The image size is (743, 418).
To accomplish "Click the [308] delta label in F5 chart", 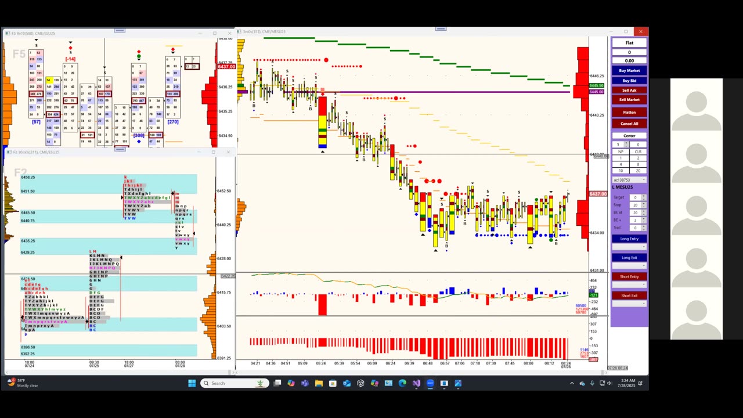I will 139,135.
